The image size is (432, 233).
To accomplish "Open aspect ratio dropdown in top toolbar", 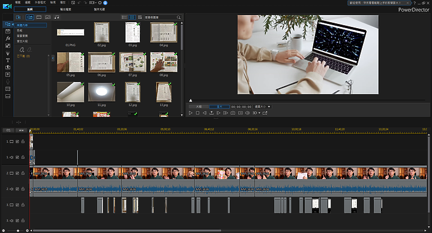I will tap(93, 2).
